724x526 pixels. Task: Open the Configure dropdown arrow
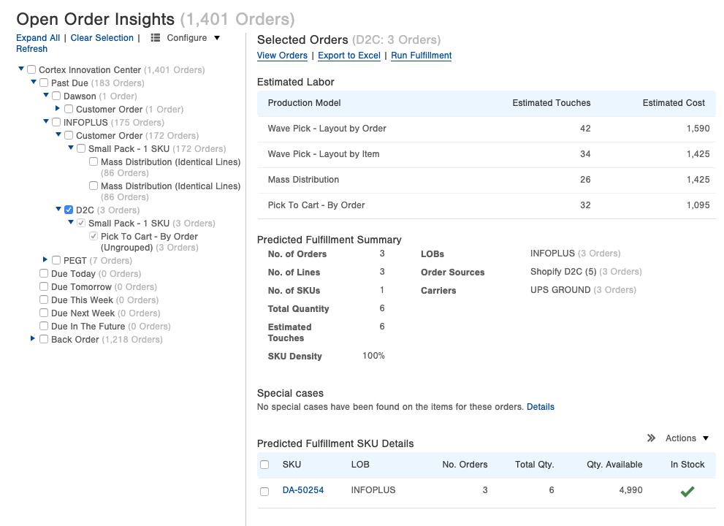[217, 38]
